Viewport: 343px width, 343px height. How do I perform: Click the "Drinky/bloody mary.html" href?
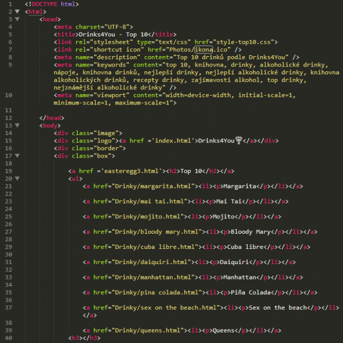coord(156,232)
